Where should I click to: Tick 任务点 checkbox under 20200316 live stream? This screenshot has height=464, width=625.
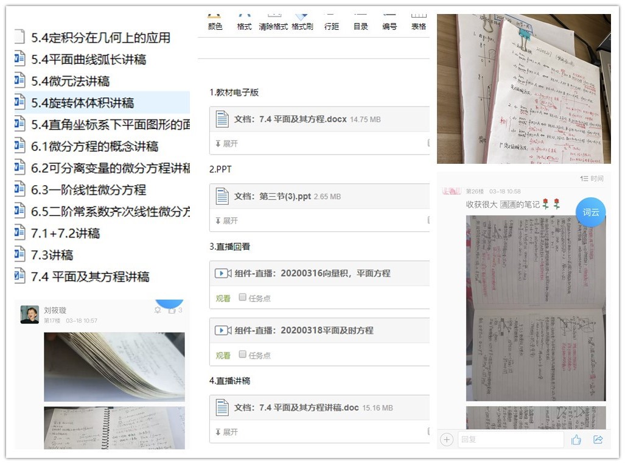click(x=243, y=298)
